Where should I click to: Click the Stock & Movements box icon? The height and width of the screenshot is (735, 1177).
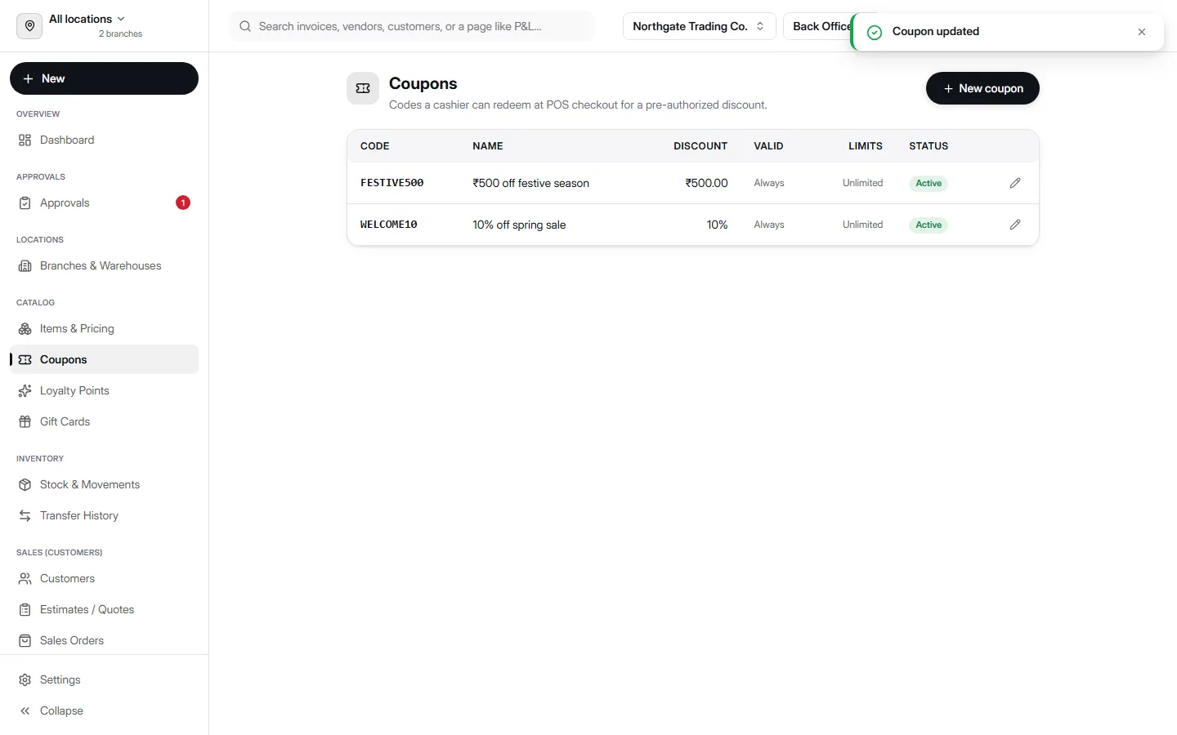coord(25,484)
